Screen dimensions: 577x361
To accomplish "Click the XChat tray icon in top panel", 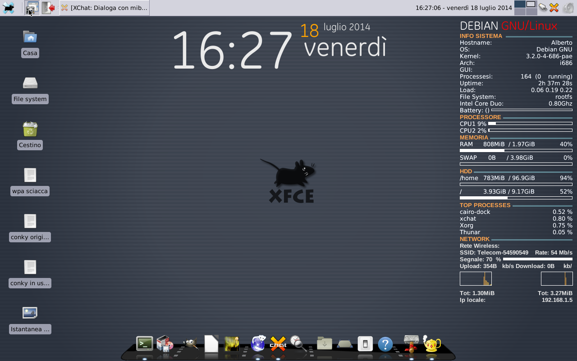I will 554,8.
